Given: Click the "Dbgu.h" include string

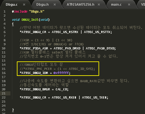Looking at the screenshot, I should click(37, 11).
